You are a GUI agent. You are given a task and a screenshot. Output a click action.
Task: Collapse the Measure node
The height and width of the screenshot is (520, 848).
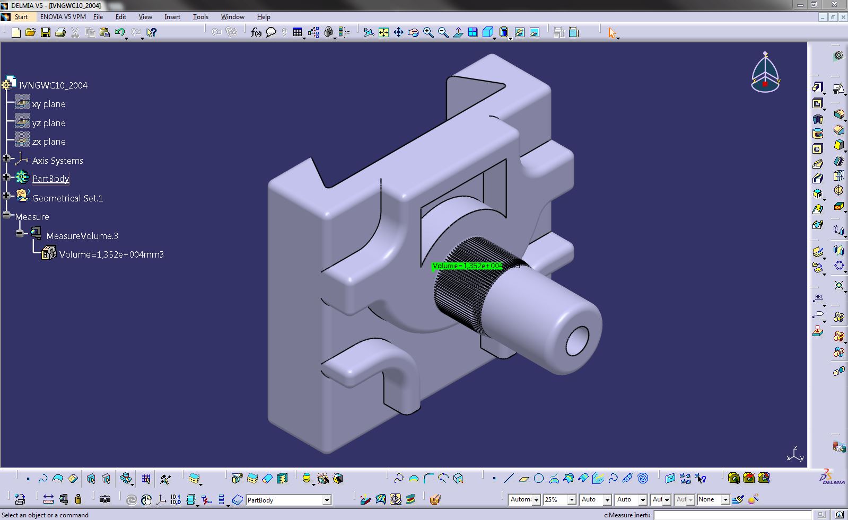6,215
